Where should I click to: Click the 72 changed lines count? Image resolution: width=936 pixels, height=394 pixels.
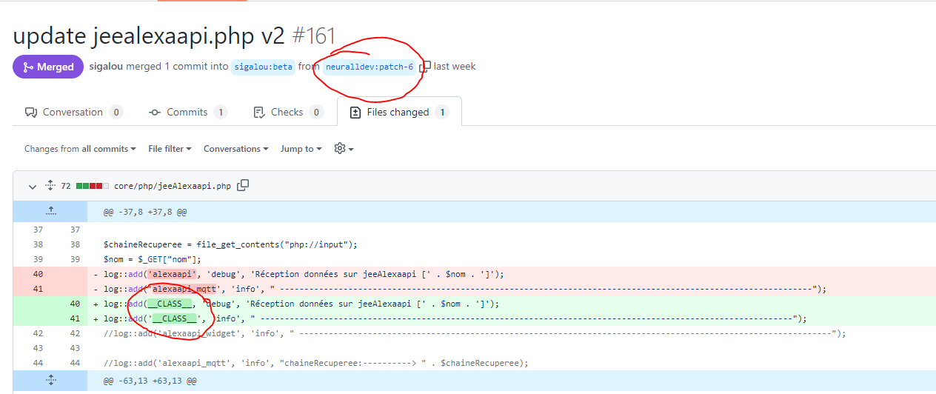[65, 186]
